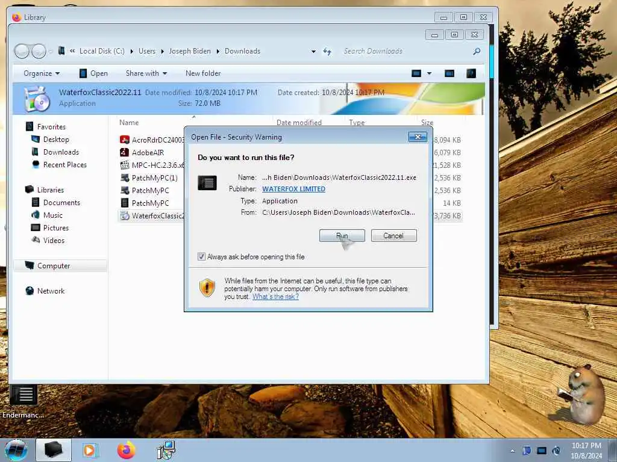
Task: Open the Videos library
Action: click(54, 241)
